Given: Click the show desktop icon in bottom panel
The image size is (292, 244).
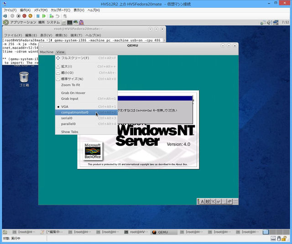Looking at the screenshot, I should click(5, 232).
